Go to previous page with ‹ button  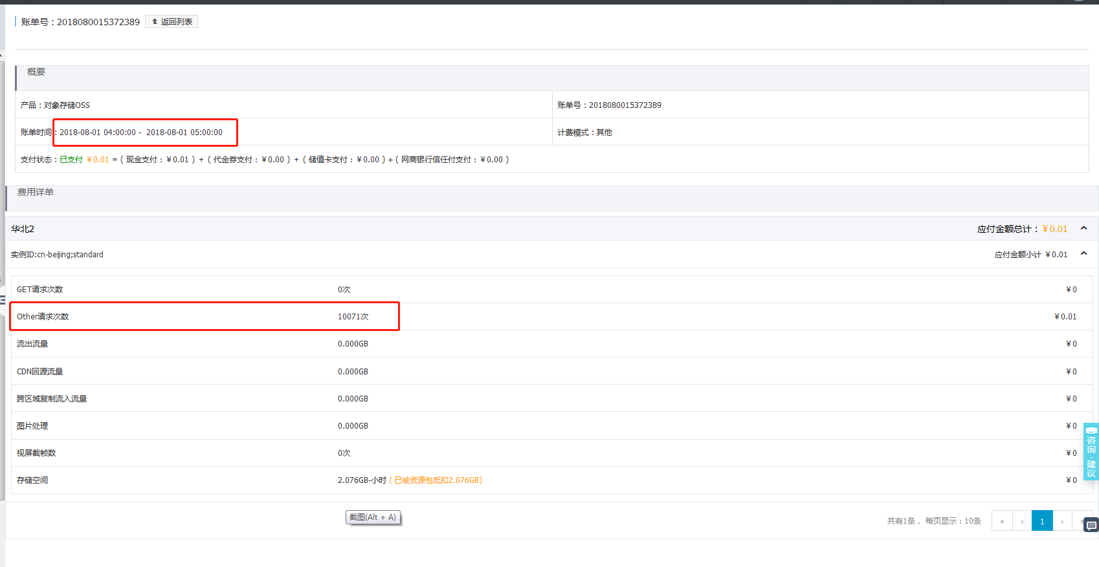1022,521
